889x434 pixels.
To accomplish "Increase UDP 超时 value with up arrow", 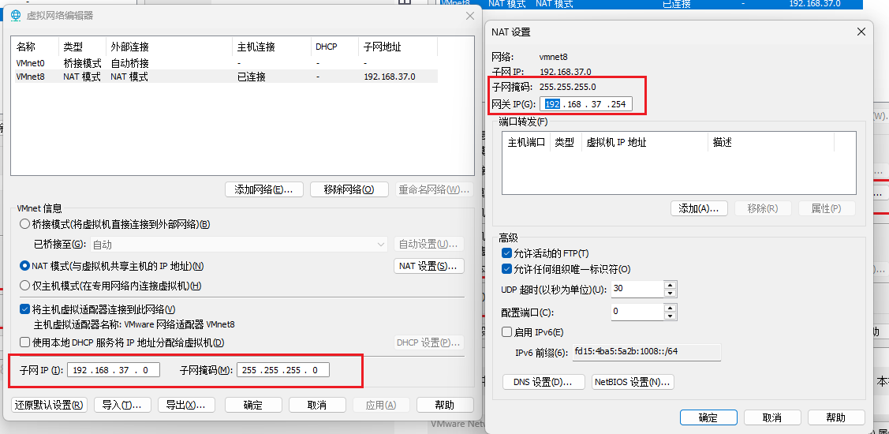I will [x=670, y=286].
